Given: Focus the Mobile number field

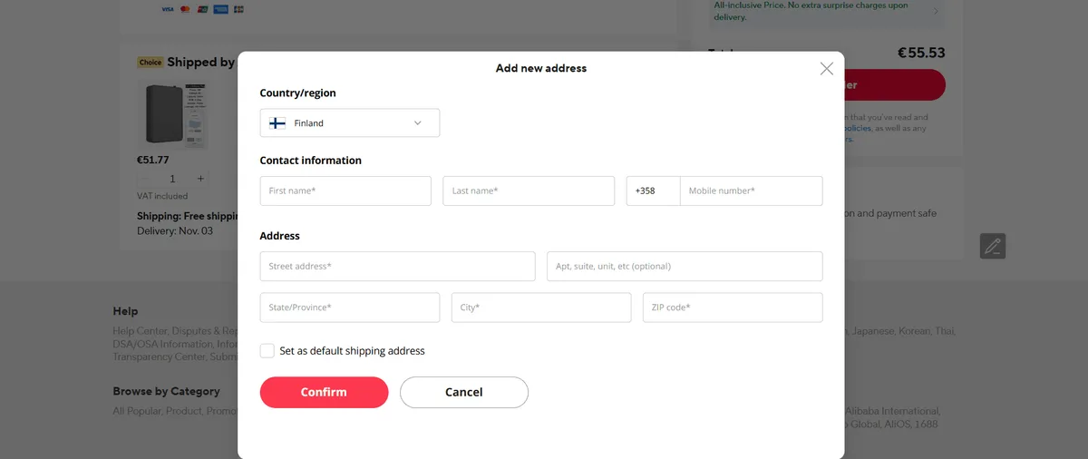Looking at the screenshot, I should point(752,191).
